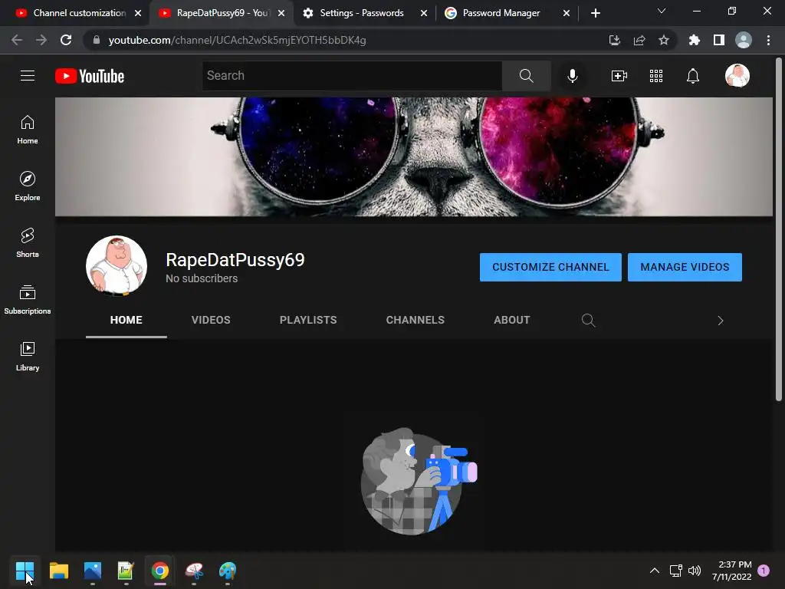Screen dimensions: 785x589
Task: Open the volume control in system tray
Action: (695, 571)
